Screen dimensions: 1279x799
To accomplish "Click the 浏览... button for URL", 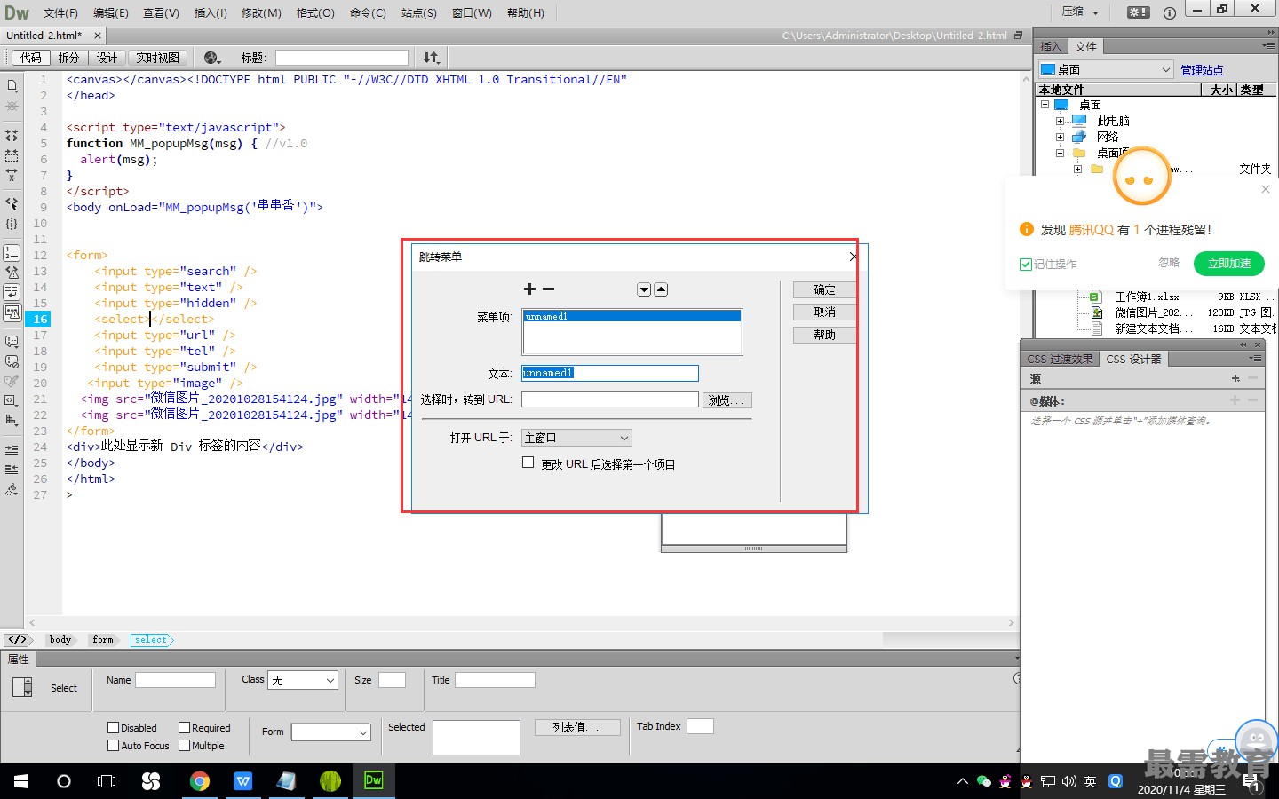I will tap(727, 400).
